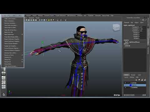The width and height of the screenshot is (150, 112).
Task: Open the Character menu in the menu bar
Action: click(x=98, y=16)
